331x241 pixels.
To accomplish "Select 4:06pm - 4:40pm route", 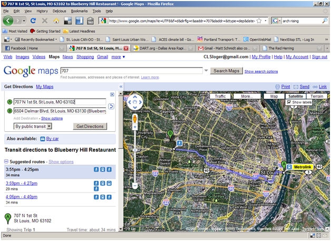I will 22,197.
